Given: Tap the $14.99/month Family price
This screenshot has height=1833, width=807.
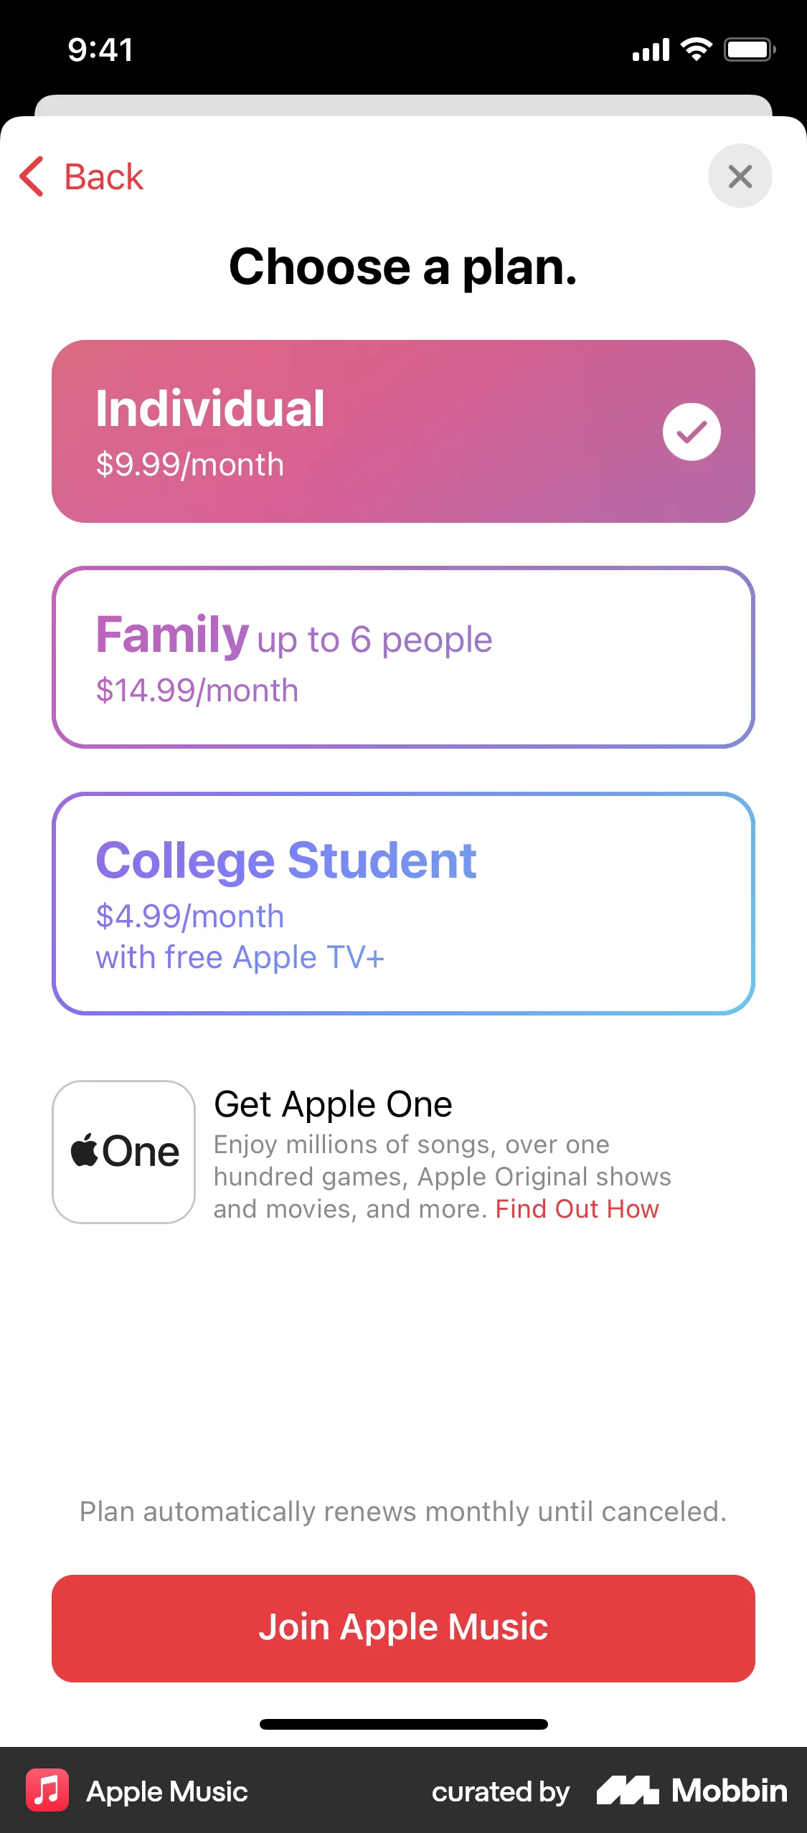Looking at the screenshot, I should tap(197, 691).
